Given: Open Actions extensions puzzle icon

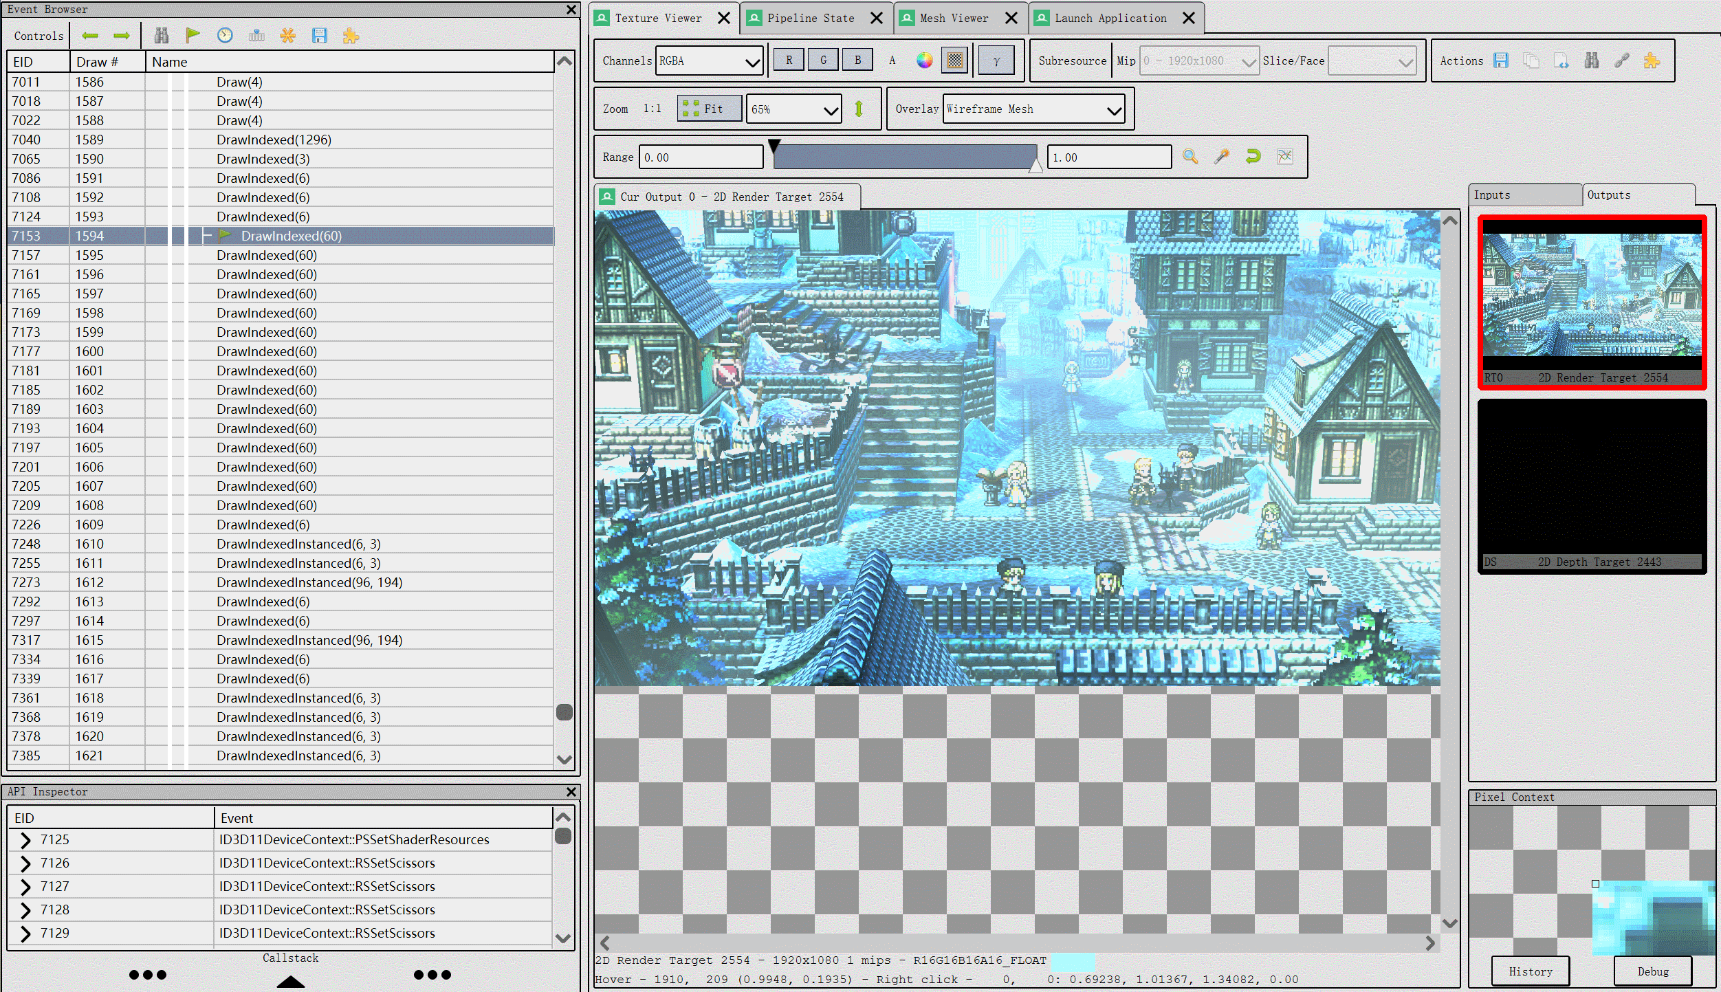Looking at the screenshot, I should (x=1652, y=60).
